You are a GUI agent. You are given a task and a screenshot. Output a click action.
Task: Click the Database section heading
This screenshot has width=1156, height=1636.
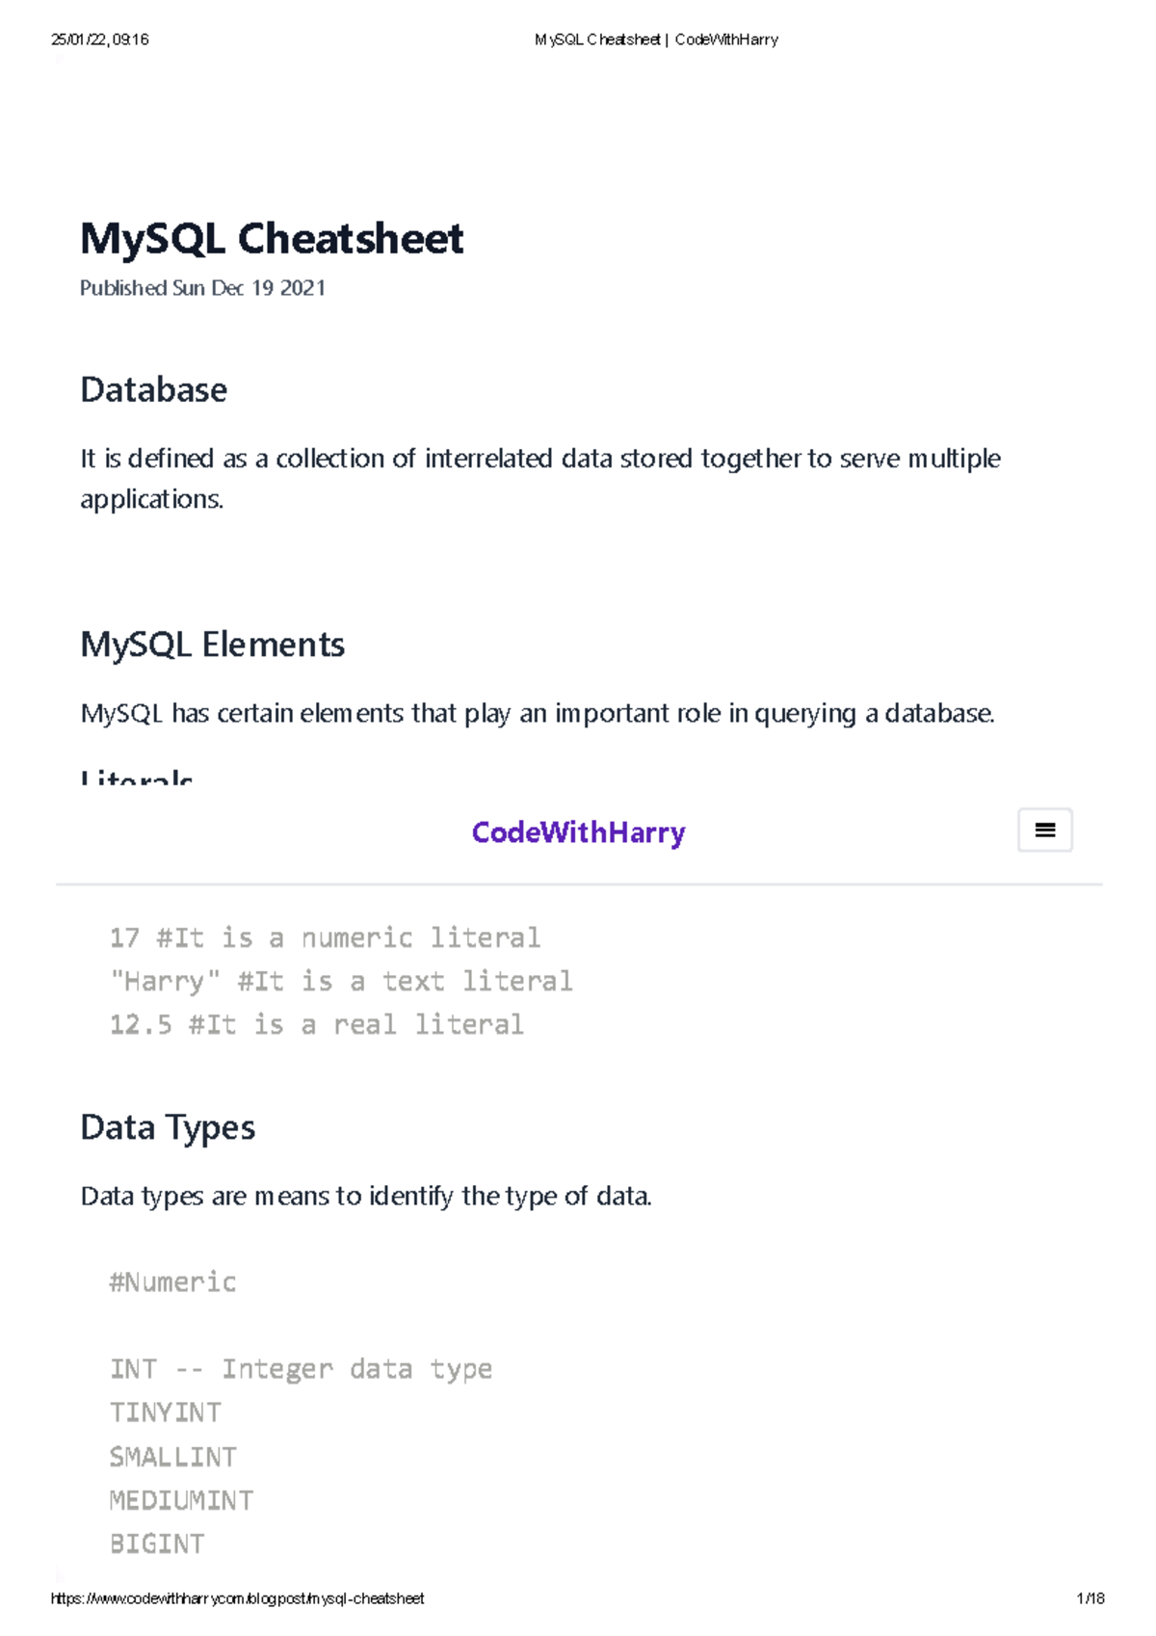[x=154, y=390]
